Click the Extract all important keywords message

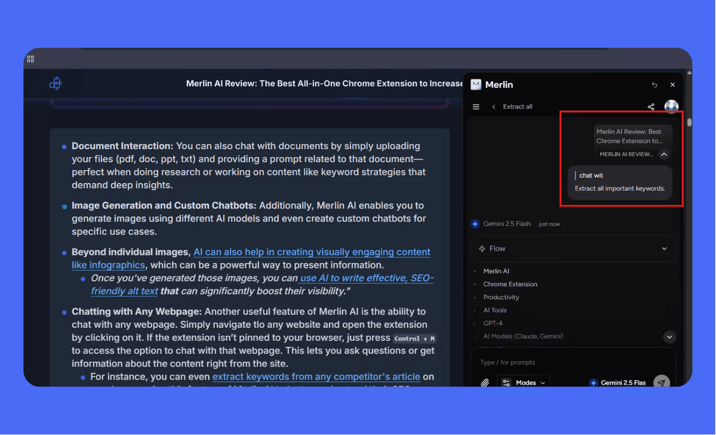[x=620, y=189]
